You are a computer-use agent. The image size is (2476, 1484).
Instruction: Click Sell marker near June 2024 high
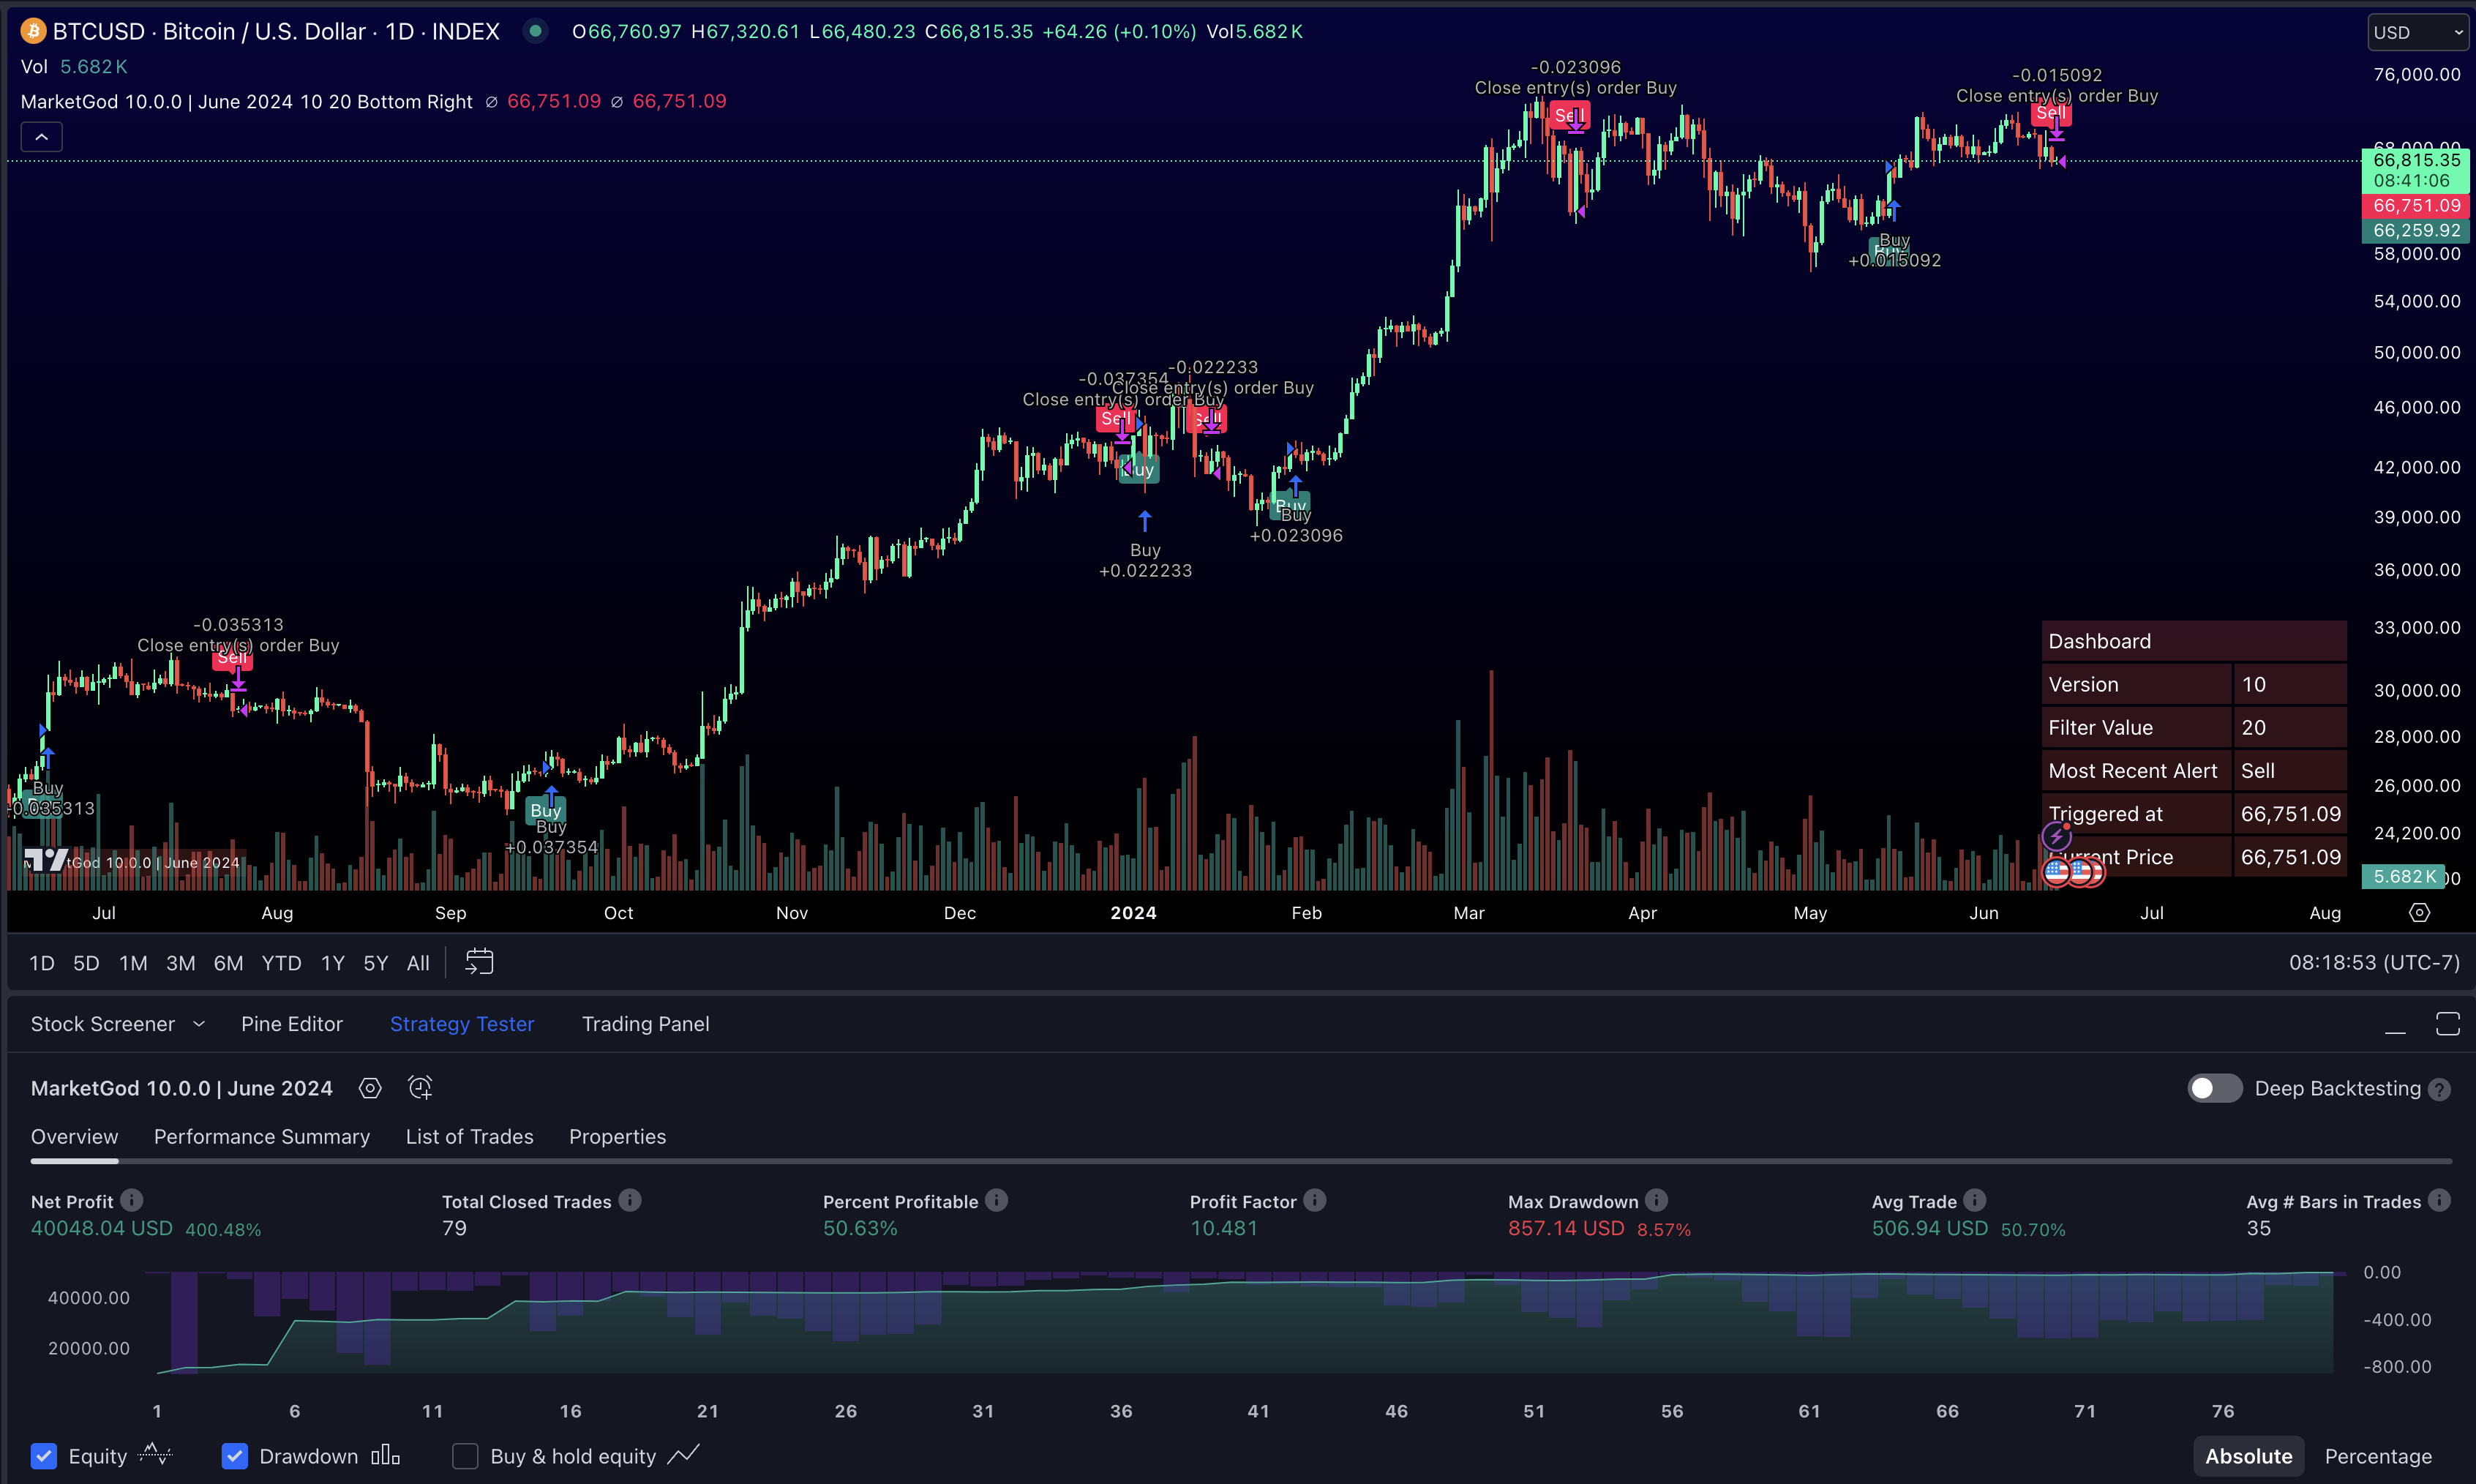(x=2051, y=113)
